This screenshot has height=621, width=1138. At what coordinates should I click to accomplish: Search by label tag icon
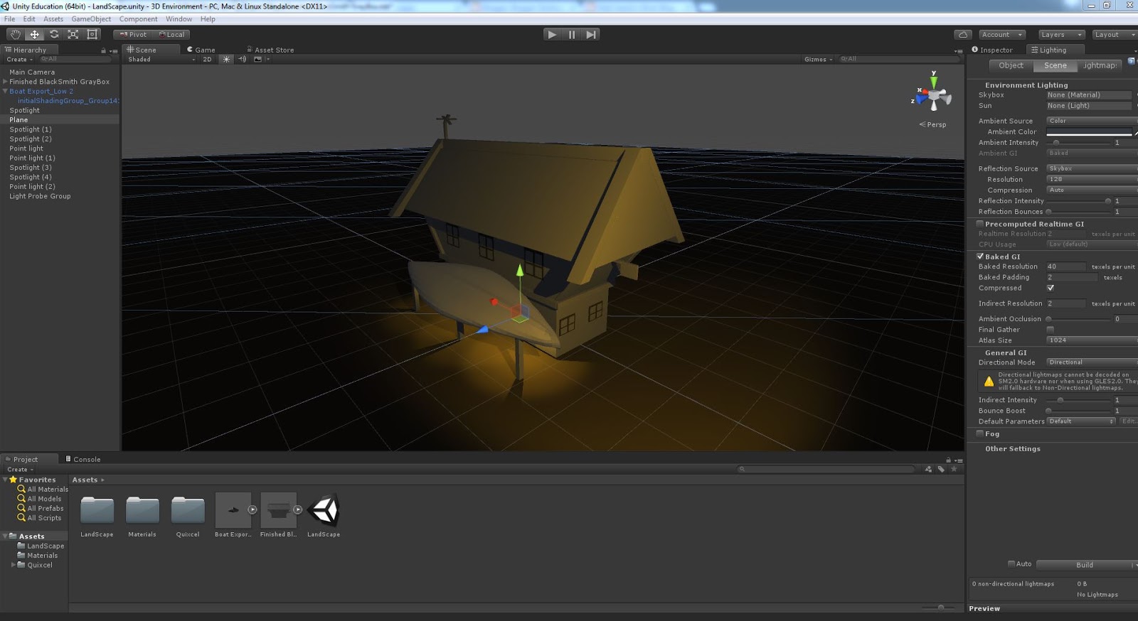pyautogui.click(x=941, y=469)
